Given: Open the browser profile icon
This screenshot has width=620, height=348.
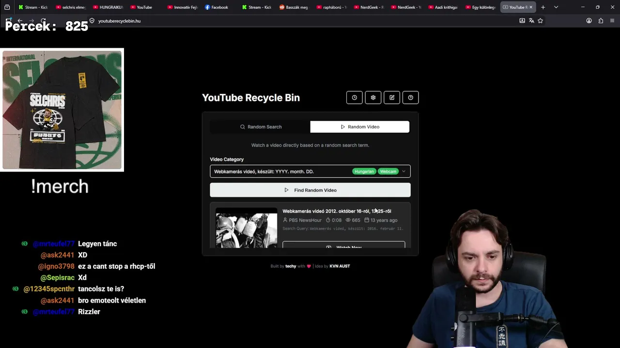Looking at the screenshot, I should click(589, 21).
